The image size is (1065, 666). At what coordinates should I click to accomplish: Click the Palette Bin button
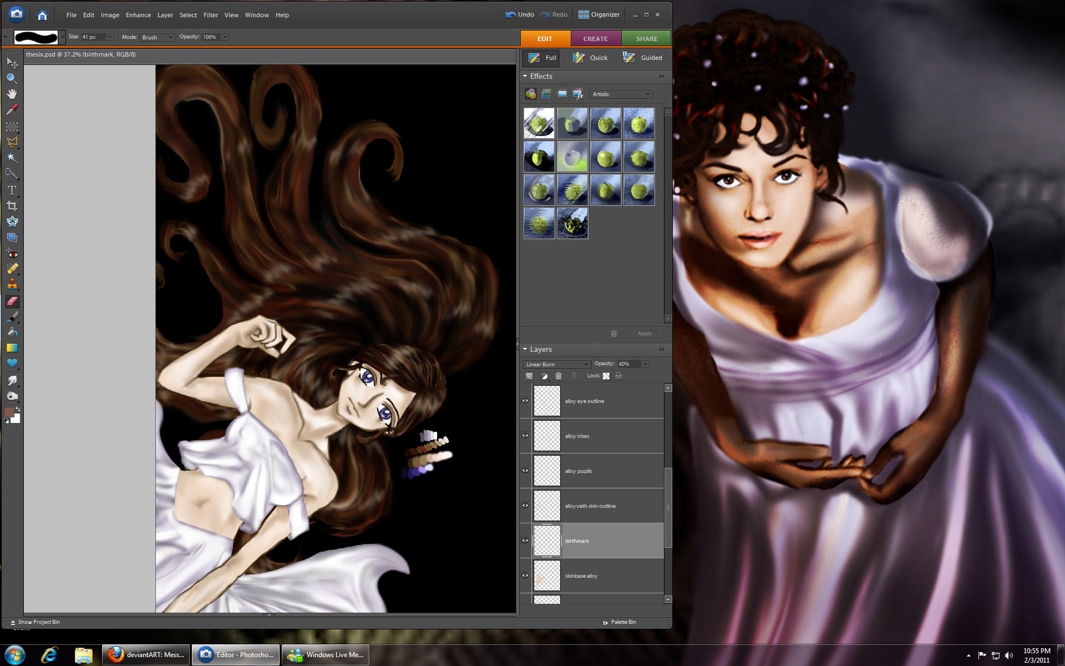pyautogui.click(x=620, y=622)
